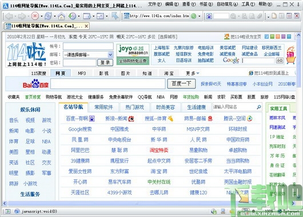Click the 登录 button
The height and width of the screenshot is (217, 303).
(x=105, y=63)
